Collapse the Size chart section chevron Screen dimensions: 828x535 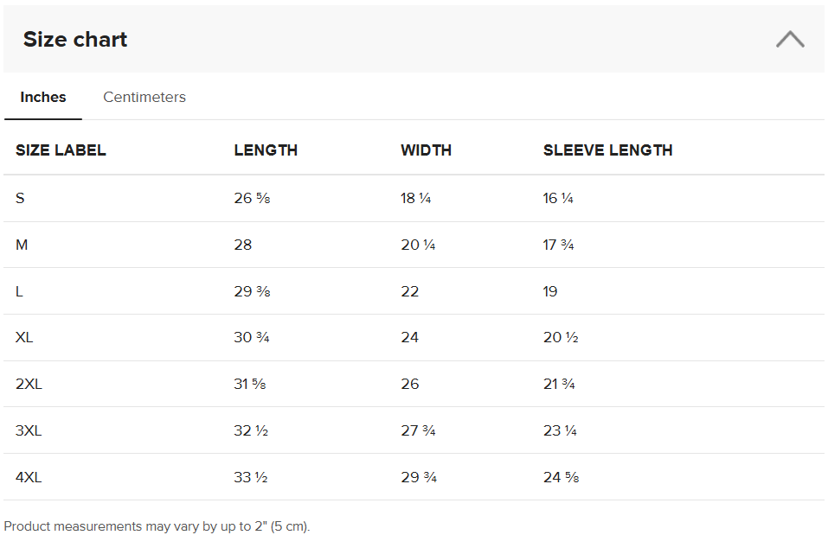point(789,39)
